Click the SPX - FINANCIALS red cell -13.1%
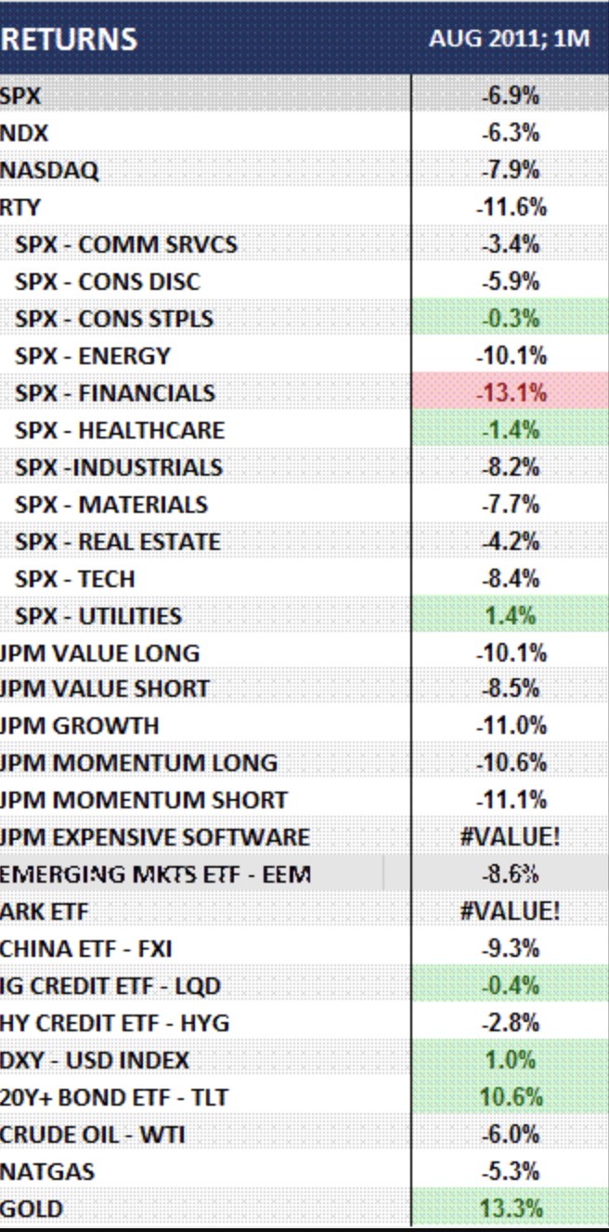Viewport: 609px width, 1232px height. [510, 393]
